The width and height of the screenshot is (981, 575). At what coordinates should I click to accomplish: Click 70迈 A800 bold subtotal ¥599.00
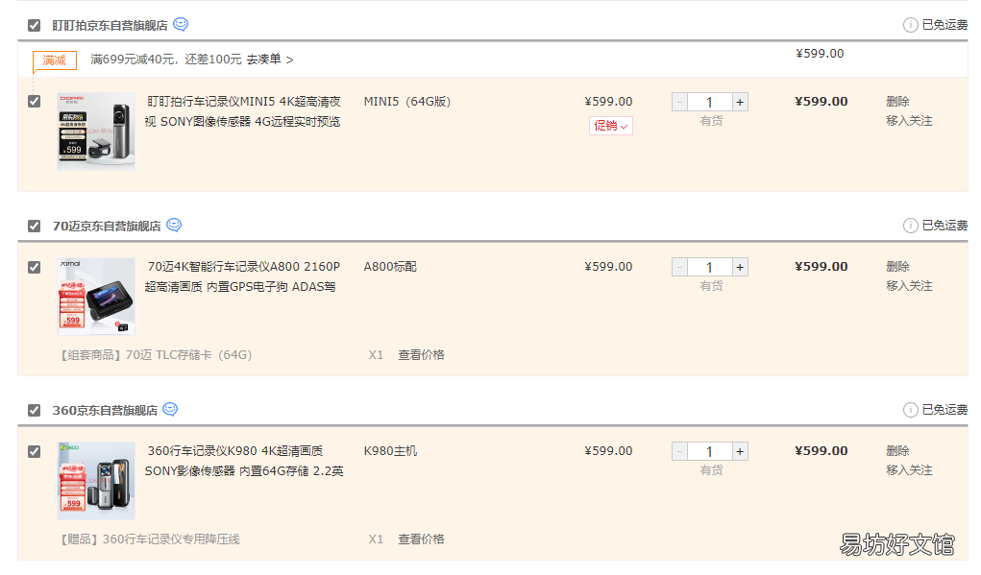tap(822, 266)
